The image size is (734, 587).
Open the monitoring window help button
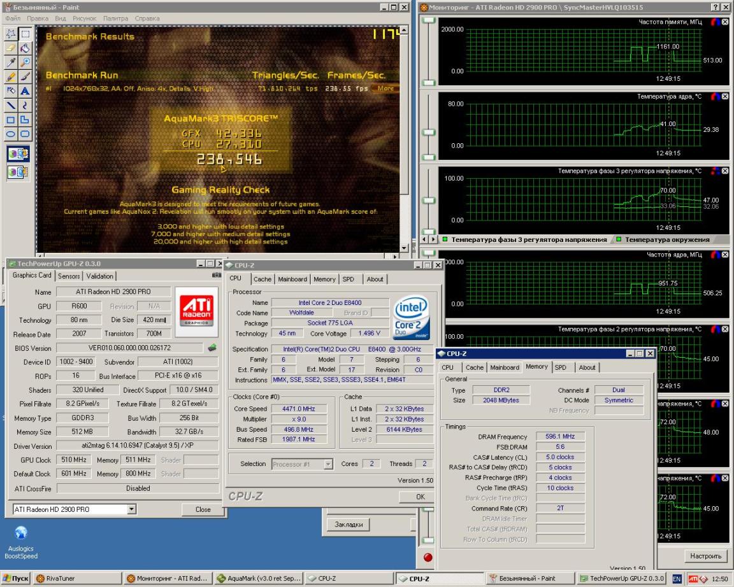coord(716,7)
